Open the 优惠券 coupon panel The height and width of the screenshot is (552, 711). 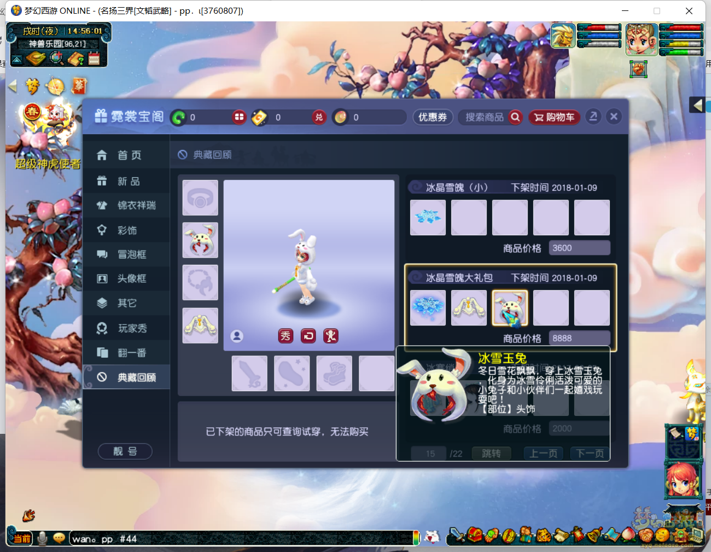click(433, 117)
